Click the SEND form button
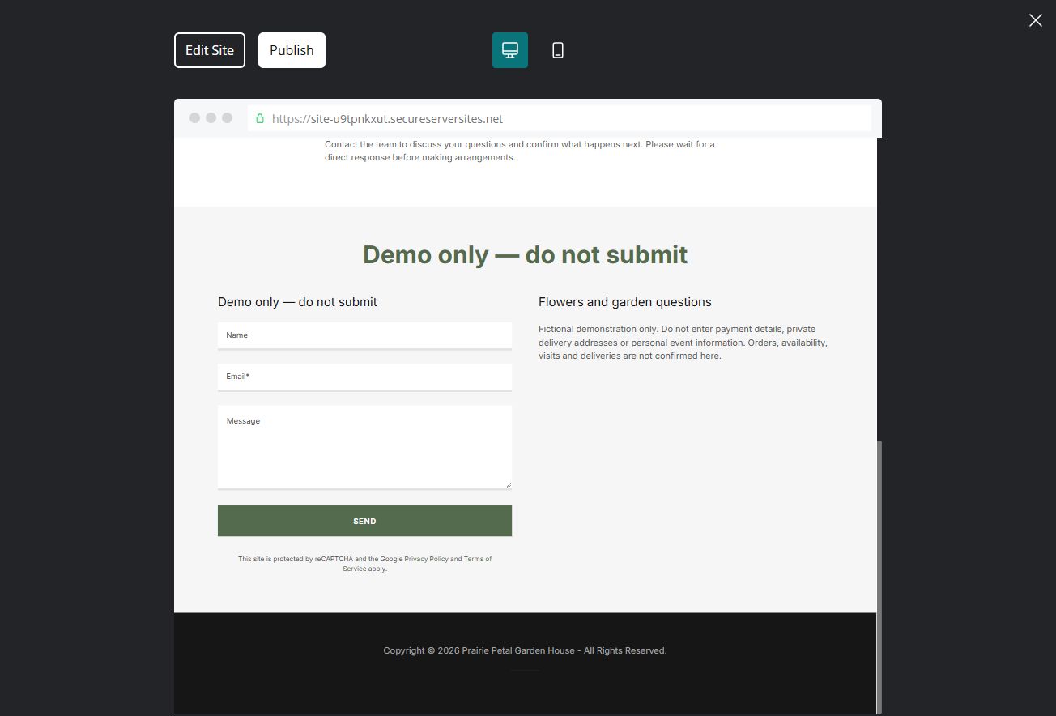Screen dimensions: 1056x716 (364, 521)
